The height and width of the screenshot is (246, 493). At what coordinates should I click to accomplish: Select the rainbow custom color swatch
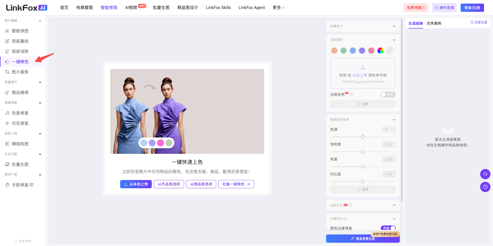[381, 51]
